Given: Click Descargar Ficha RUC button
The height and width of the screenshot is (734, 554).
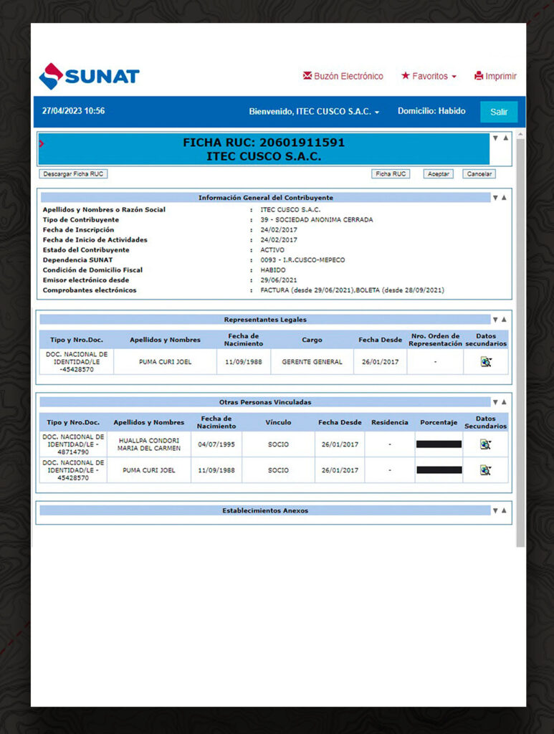Looking at the screenshot, I should coord(73,173).
